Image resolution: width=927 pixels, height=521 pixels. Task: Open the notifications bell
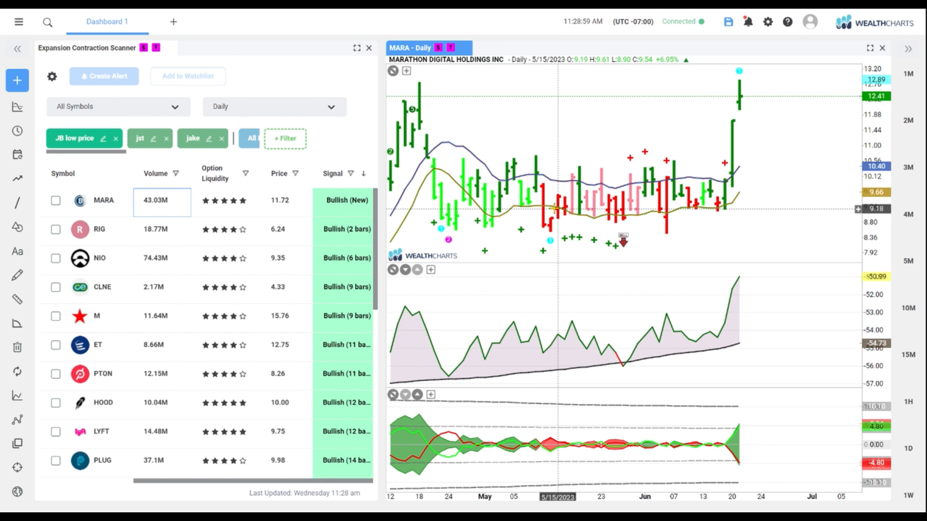point(748,22)
